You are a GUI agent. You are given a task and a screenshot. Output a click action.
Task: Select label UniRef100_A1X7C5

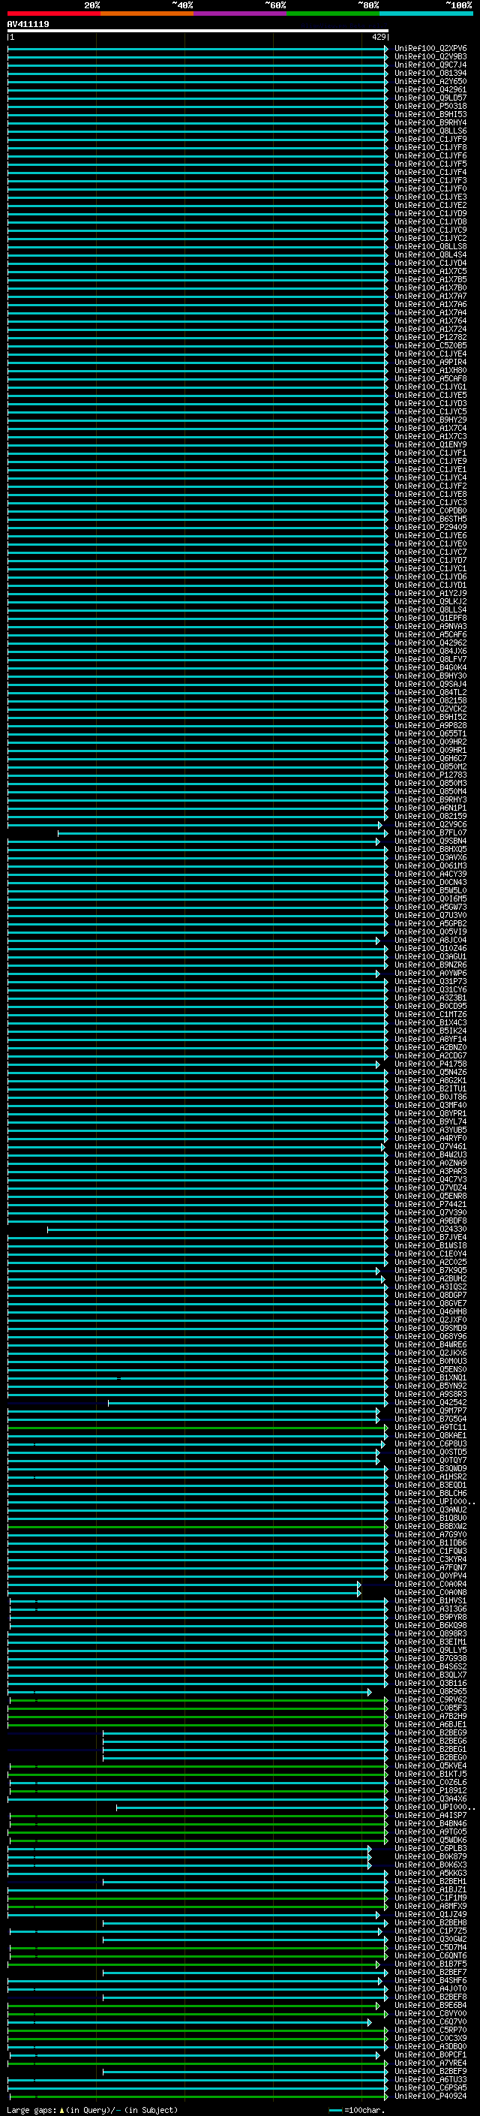tap(430, 271)
